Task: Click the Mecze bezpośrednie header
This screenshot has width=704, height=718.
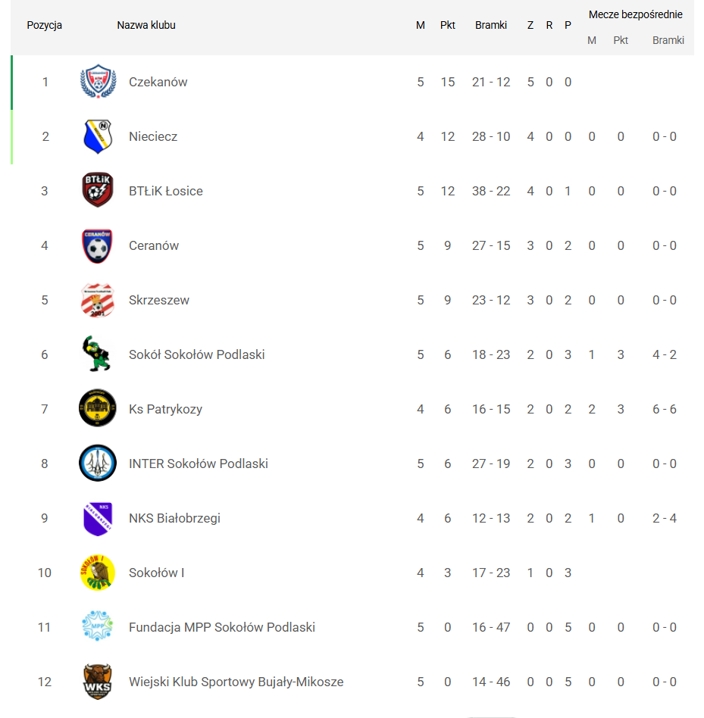Action: [636, 14]
